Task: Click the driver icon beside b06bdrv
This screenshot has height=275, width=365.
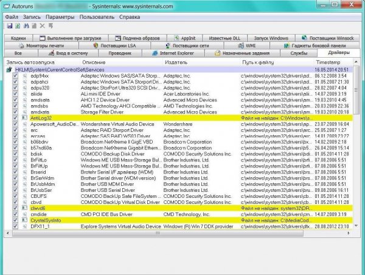Action: click(25, 142)
